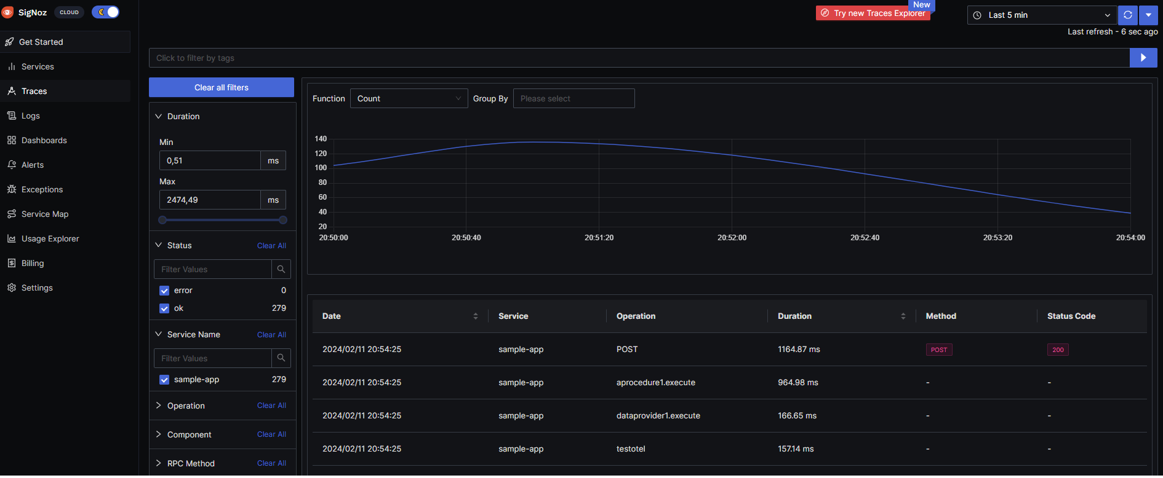1163x478 pixels.
Task: Click the Billing icon
Action: (x=12, y=263)
